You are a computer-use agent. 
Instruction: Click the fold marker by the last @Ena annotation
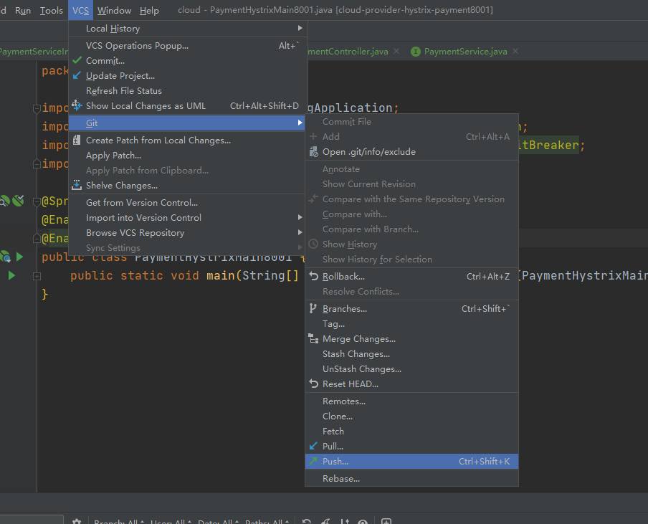pos(37,239)
